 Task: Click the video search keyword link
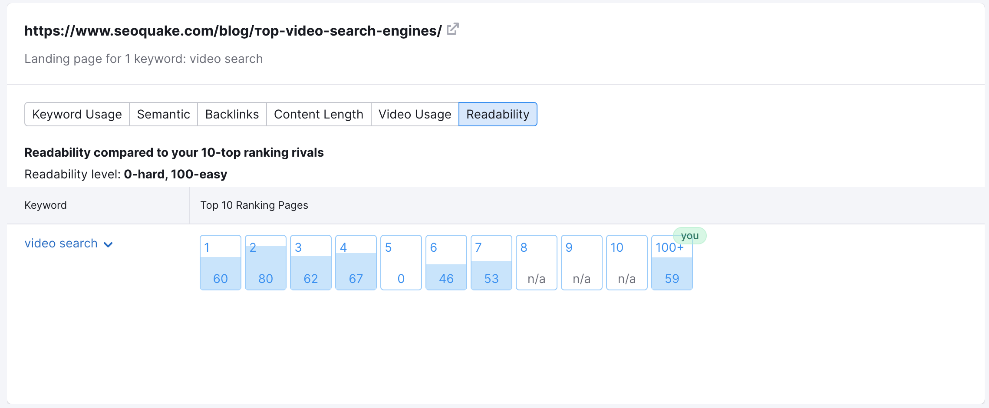pyautogui.click(x=61, y=243)
